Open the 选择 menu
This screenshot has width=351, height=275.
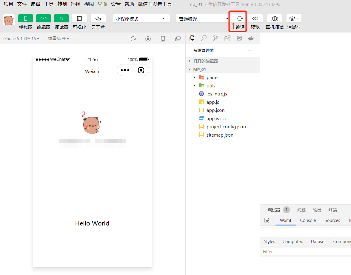pos(76,4)
